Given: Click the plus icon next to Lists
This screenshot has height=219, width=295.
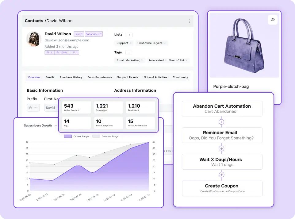Looking at the screenshot, I should [129, 35].
